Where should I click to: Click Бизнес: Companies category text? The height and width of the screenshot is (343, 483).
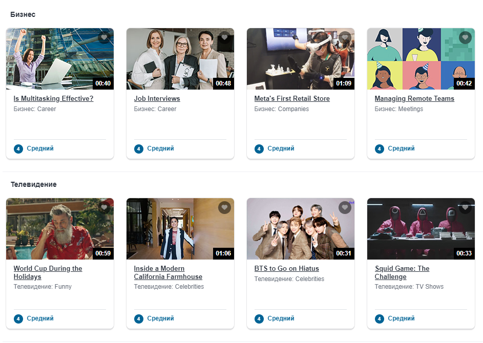pyautogui.click(x=282, y=109)
